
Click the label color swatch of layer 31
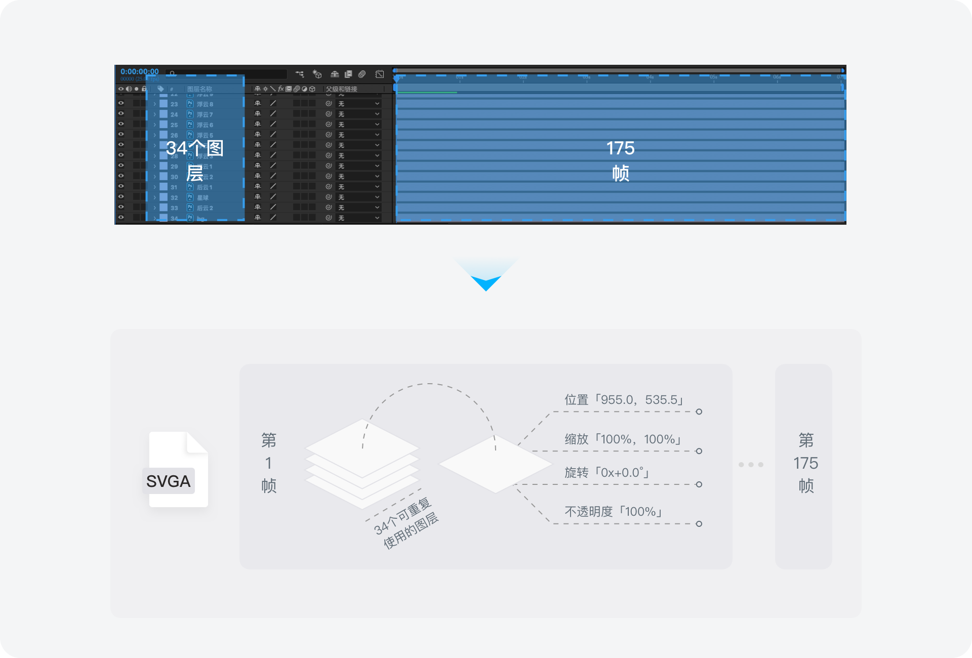pos(164,187)
